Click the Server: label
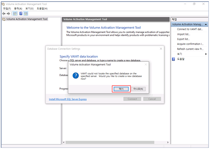The image size is (210, 149). pyautogui.click(x=63, y=68)
